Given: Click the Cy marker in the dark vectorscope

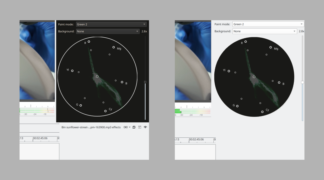Looking at the screenshot, I should [105, 111].
